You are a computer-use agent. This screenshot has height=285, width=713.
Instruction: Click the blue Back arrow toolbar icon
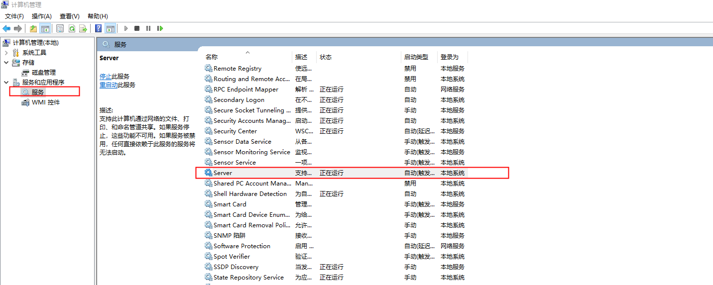(x=6, y=28)
